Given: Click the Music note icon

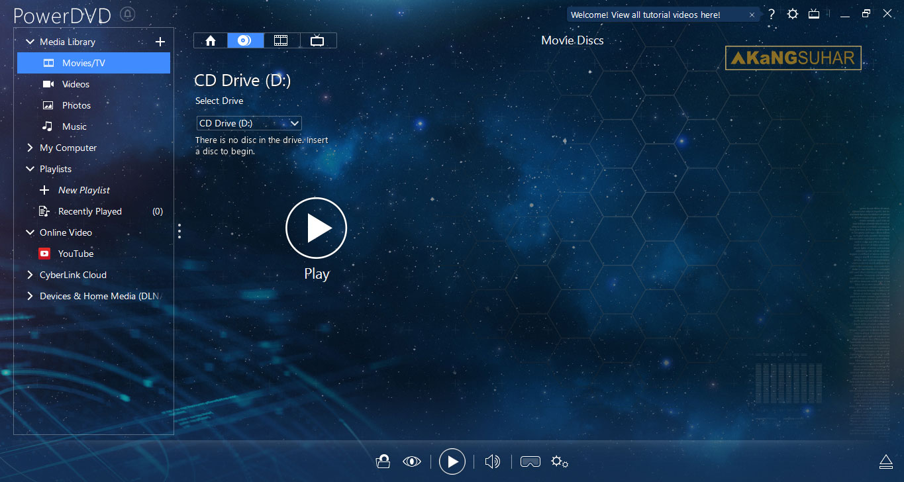Looking at the screenshot, I should point(48,126).
